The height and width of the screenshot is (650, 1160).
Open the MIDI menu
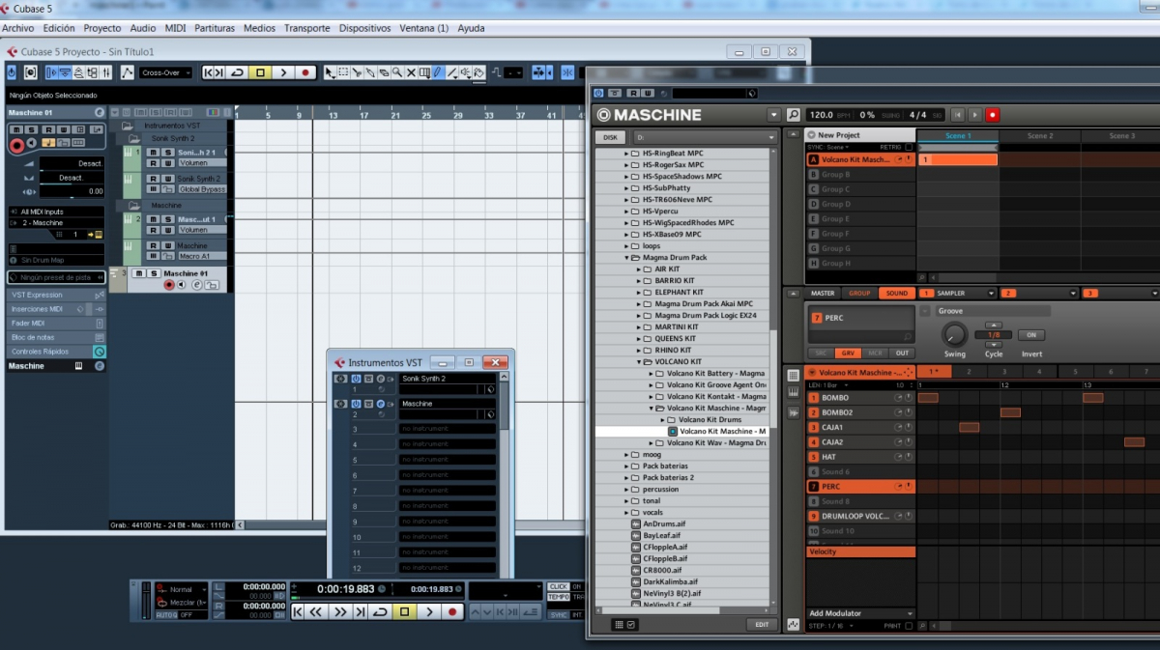(x=175, y=28)
